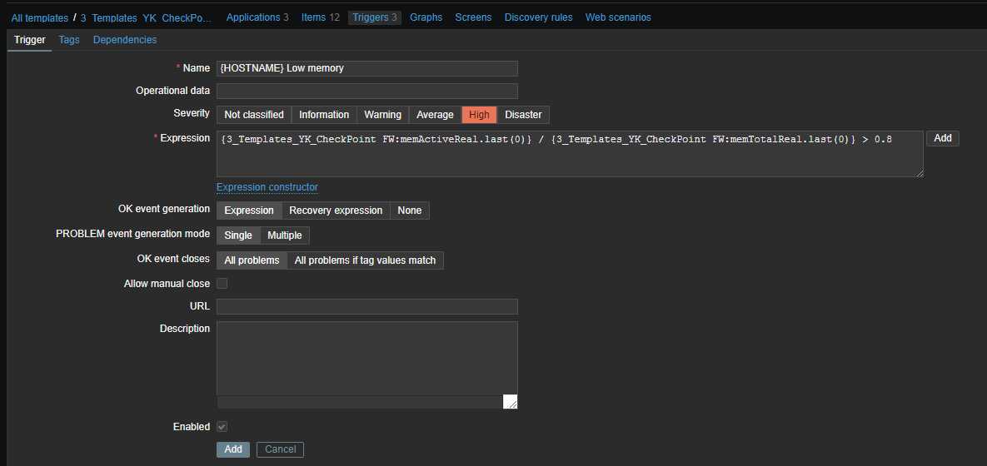Screen dimensions: 987x466
Task: Click Description text area resize handle
Action: click(x=511, y=402)
